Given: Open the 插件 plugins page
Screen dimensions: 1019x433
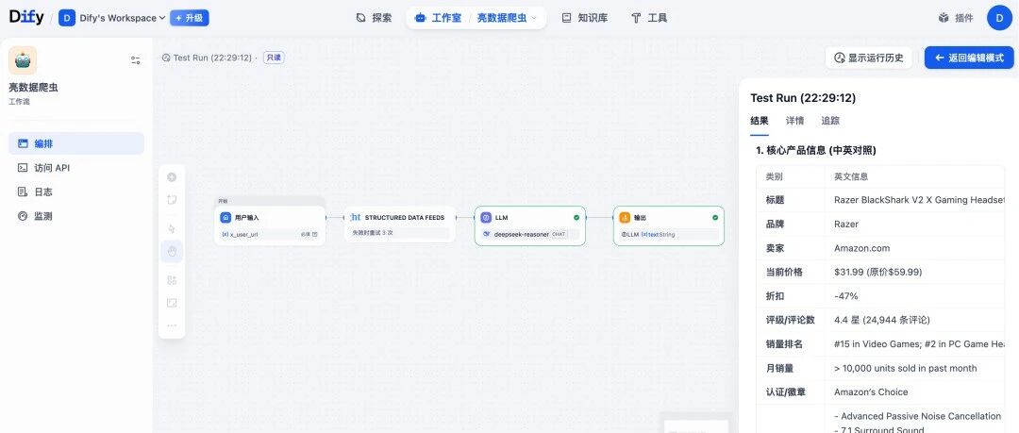Looking at the screenshot, I should click(x=955, y=18).
